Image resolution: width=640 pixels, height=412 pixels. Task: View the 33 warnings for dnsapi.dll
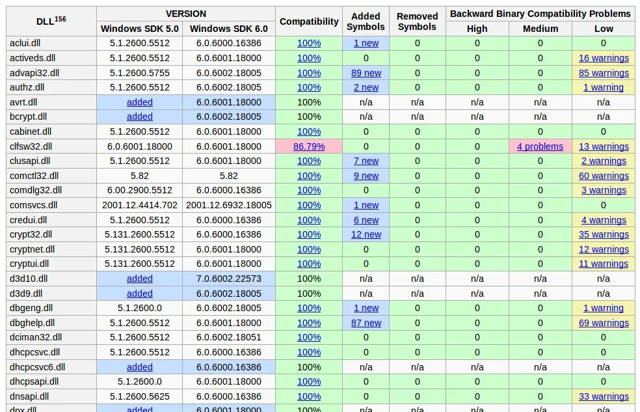(x=604, y=396)
